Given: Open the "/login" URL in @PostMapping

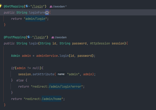Looking at the screenshot, I should point(39,37).
